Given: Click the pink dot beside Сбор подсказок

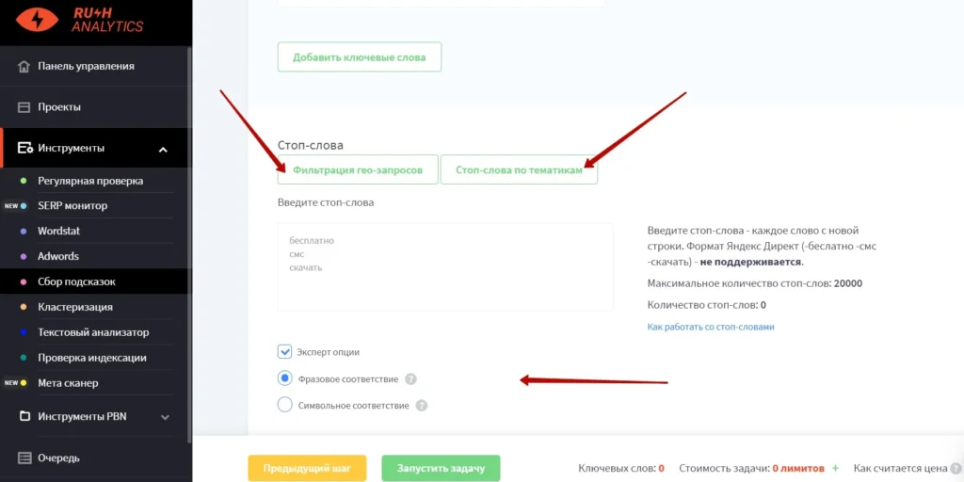Looking at the screenshot, I should [x=24, y=282].
